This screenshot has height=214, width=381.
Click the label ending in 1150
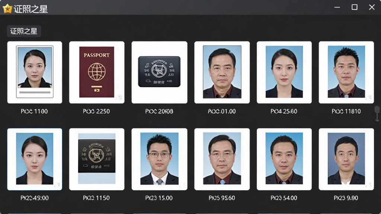click(x=96, y=198)
